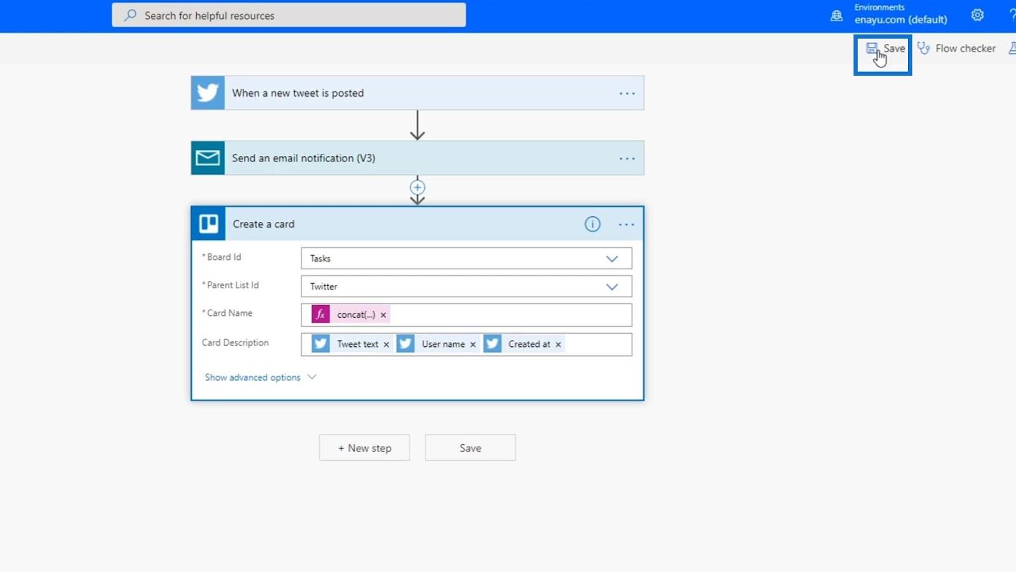Click the Twitter icon on the Tweet text token
Image resolution: width=1016 pixels, height=572 pixels.
[x=321, y=344]
